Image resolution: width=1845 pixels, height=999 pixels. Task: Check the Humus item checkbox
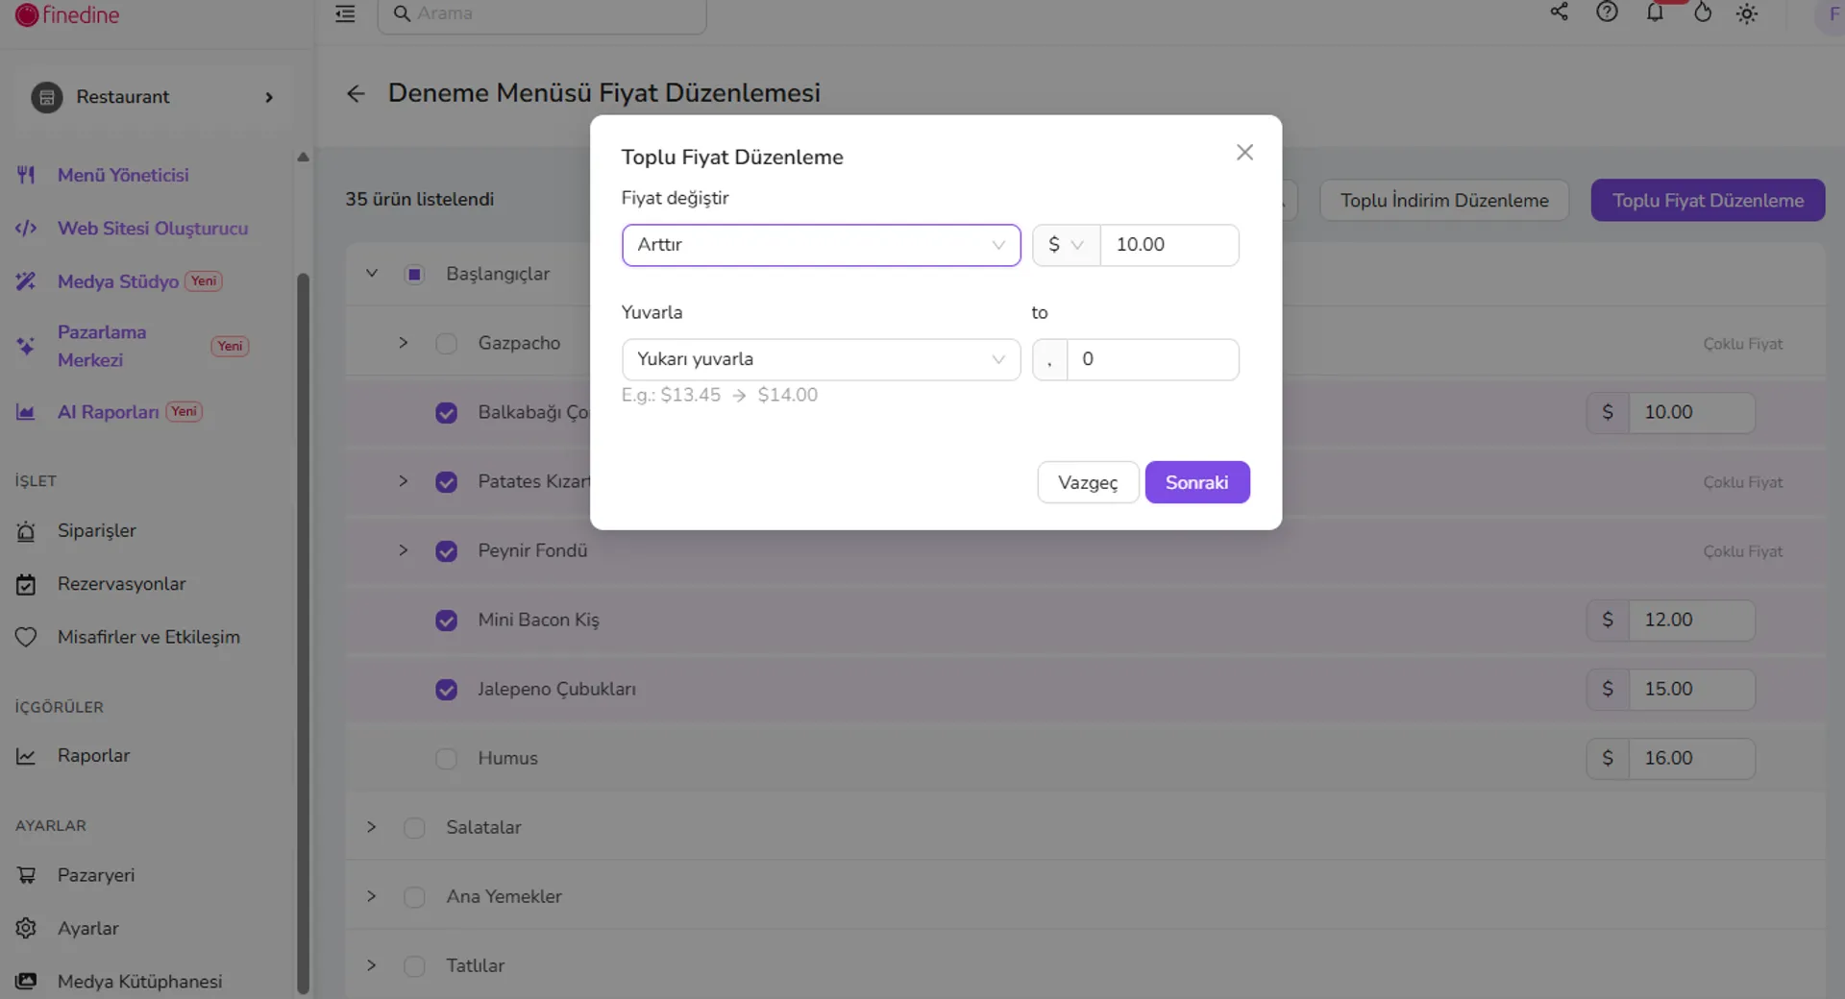click(446, 759)
